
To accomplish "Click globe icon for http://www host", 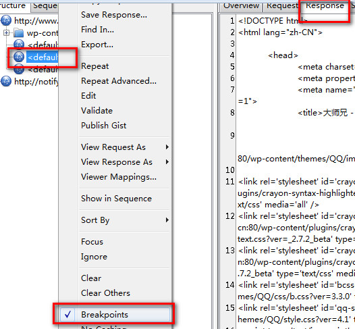I will (6, 21).
